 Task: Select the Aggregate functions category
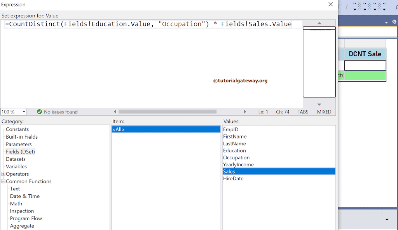point(22,226)
